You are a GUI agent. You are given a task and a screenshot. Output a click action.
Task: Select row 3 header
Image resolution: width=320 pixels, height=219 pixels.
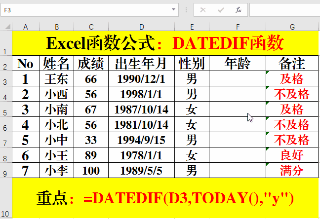[x=6, y=78]
